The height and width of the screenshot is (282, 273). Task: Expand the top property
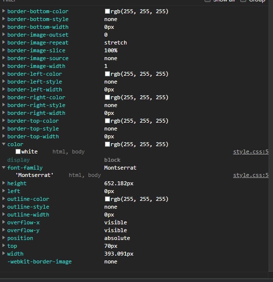[x=3, y=246]
